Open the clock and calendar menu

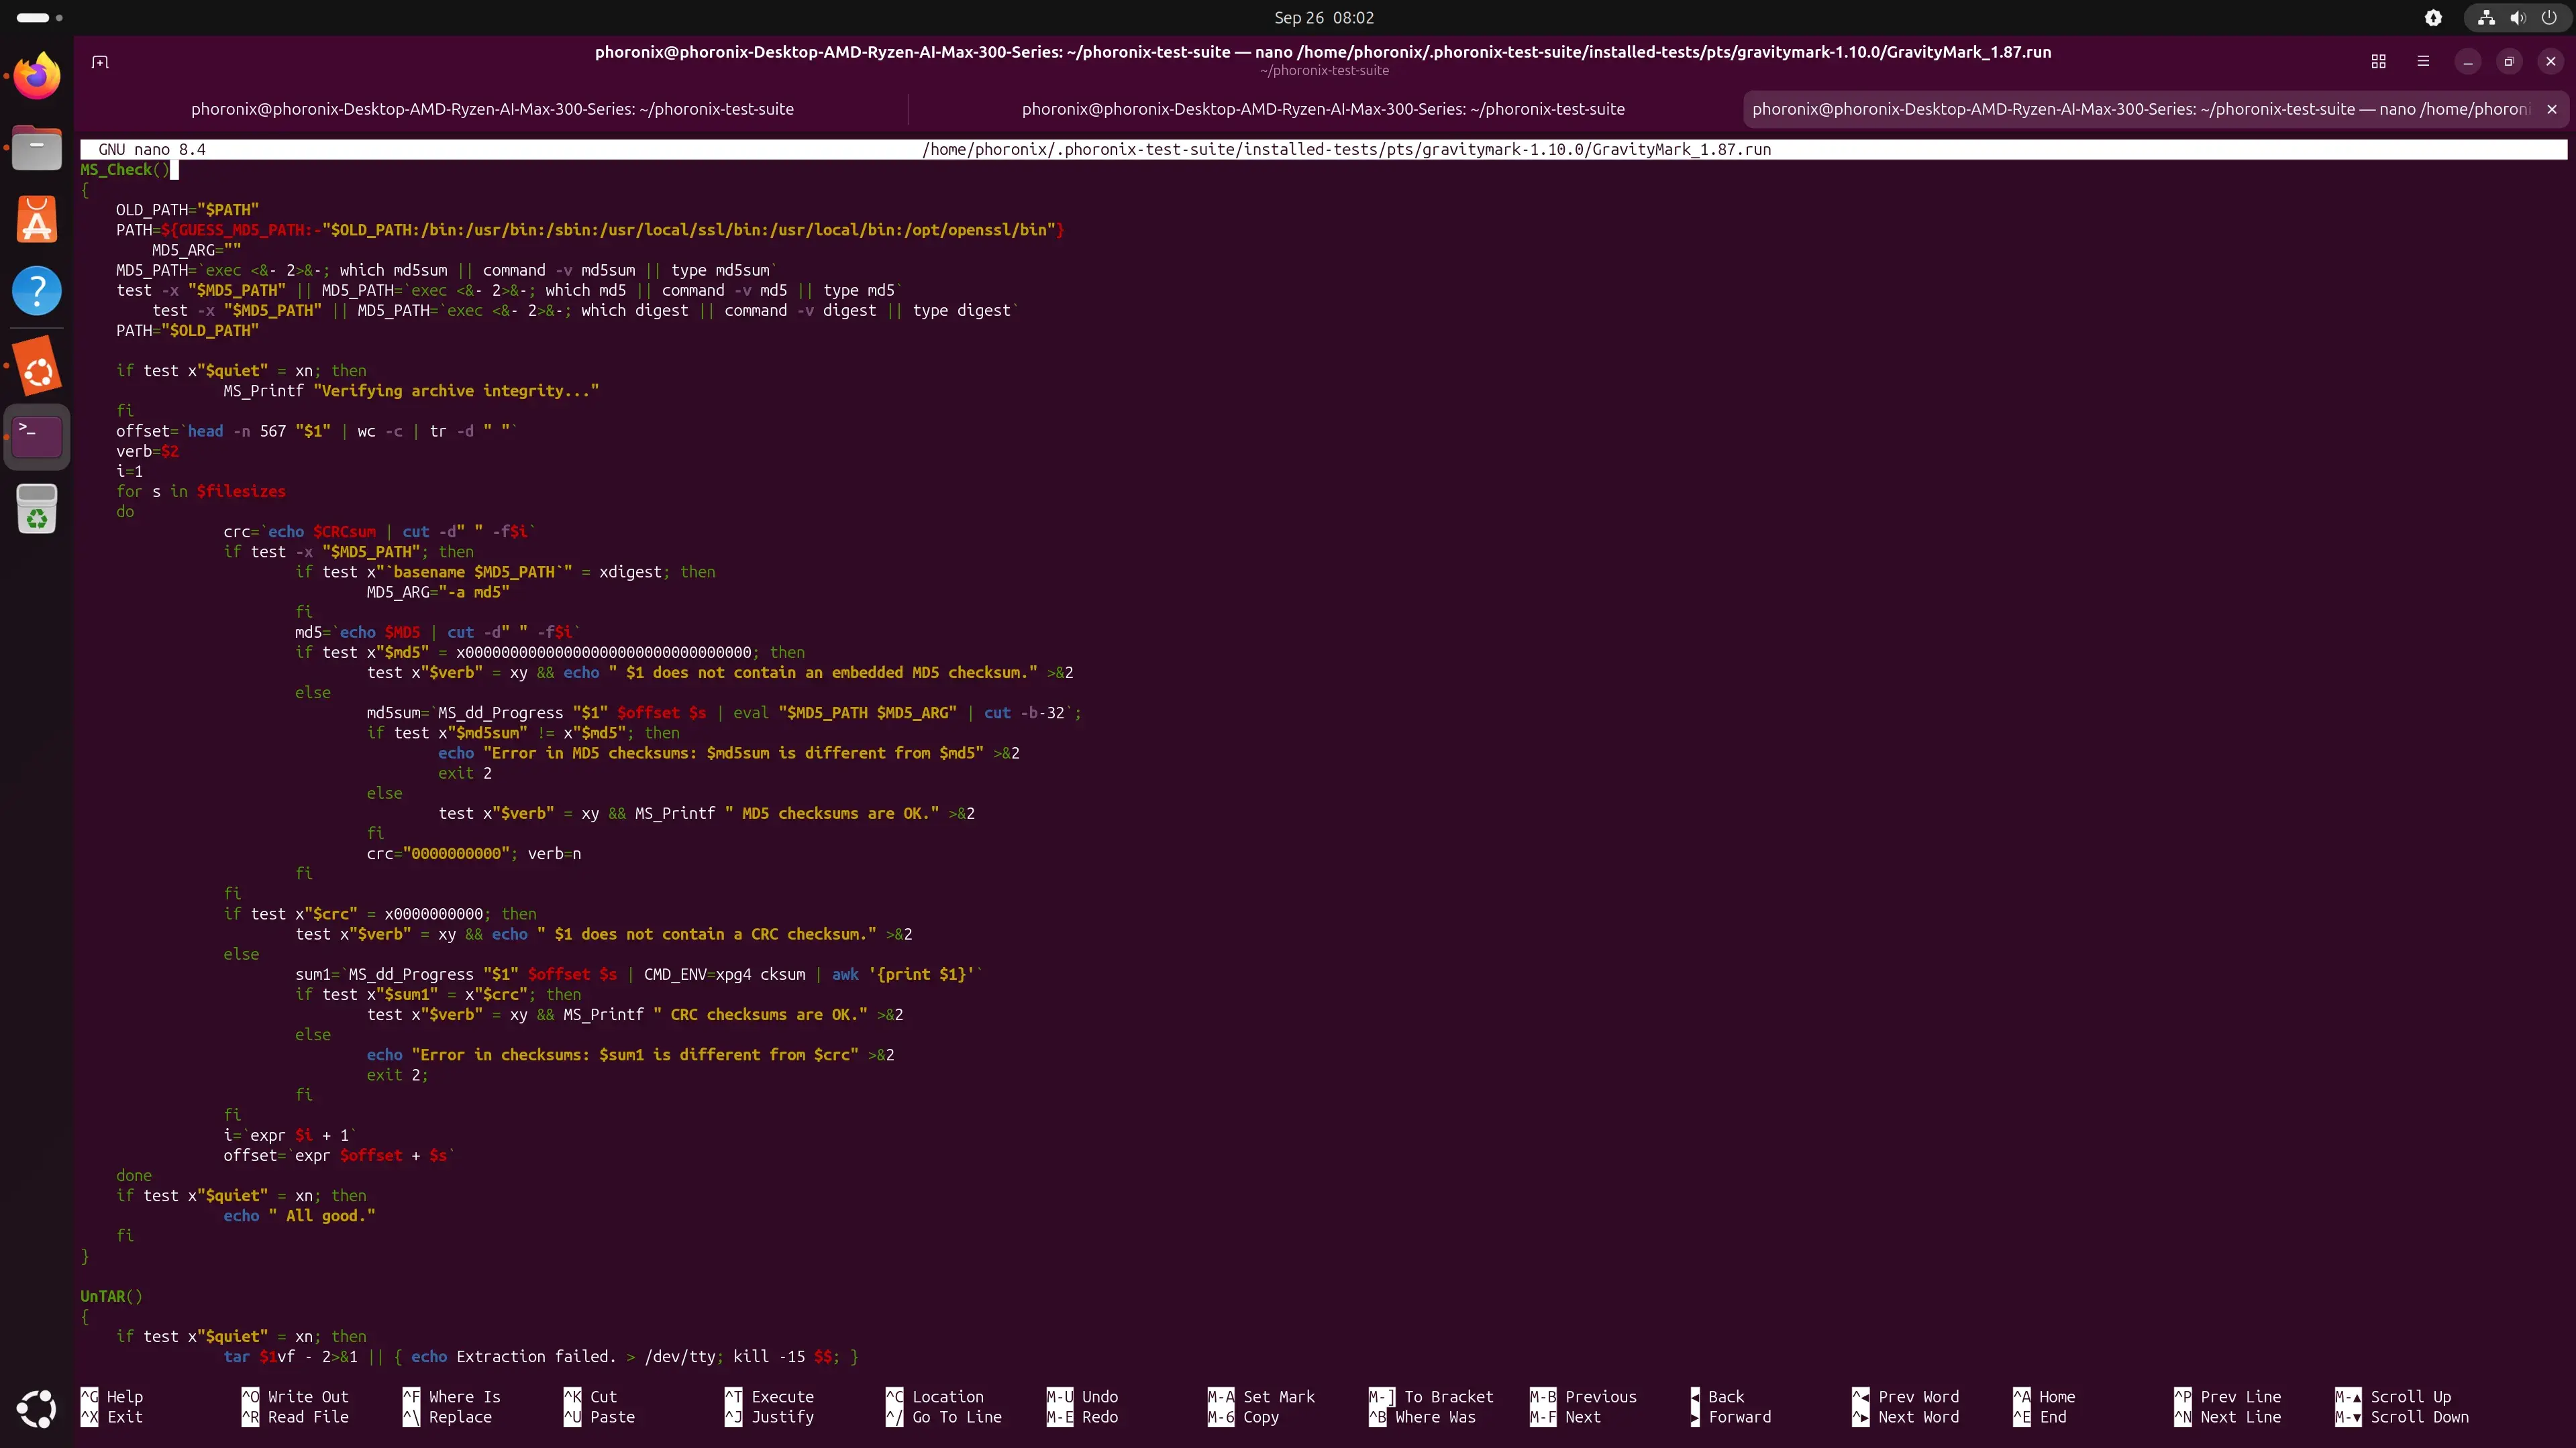(x=1323, y=18)
